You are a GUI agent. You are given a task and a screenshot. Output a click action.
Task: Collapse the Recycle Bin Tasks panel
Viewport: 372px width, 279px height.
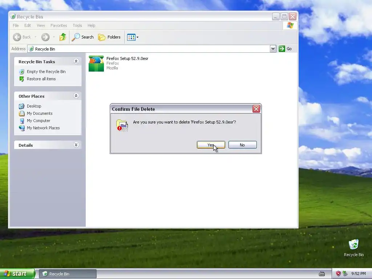[76, 61]
